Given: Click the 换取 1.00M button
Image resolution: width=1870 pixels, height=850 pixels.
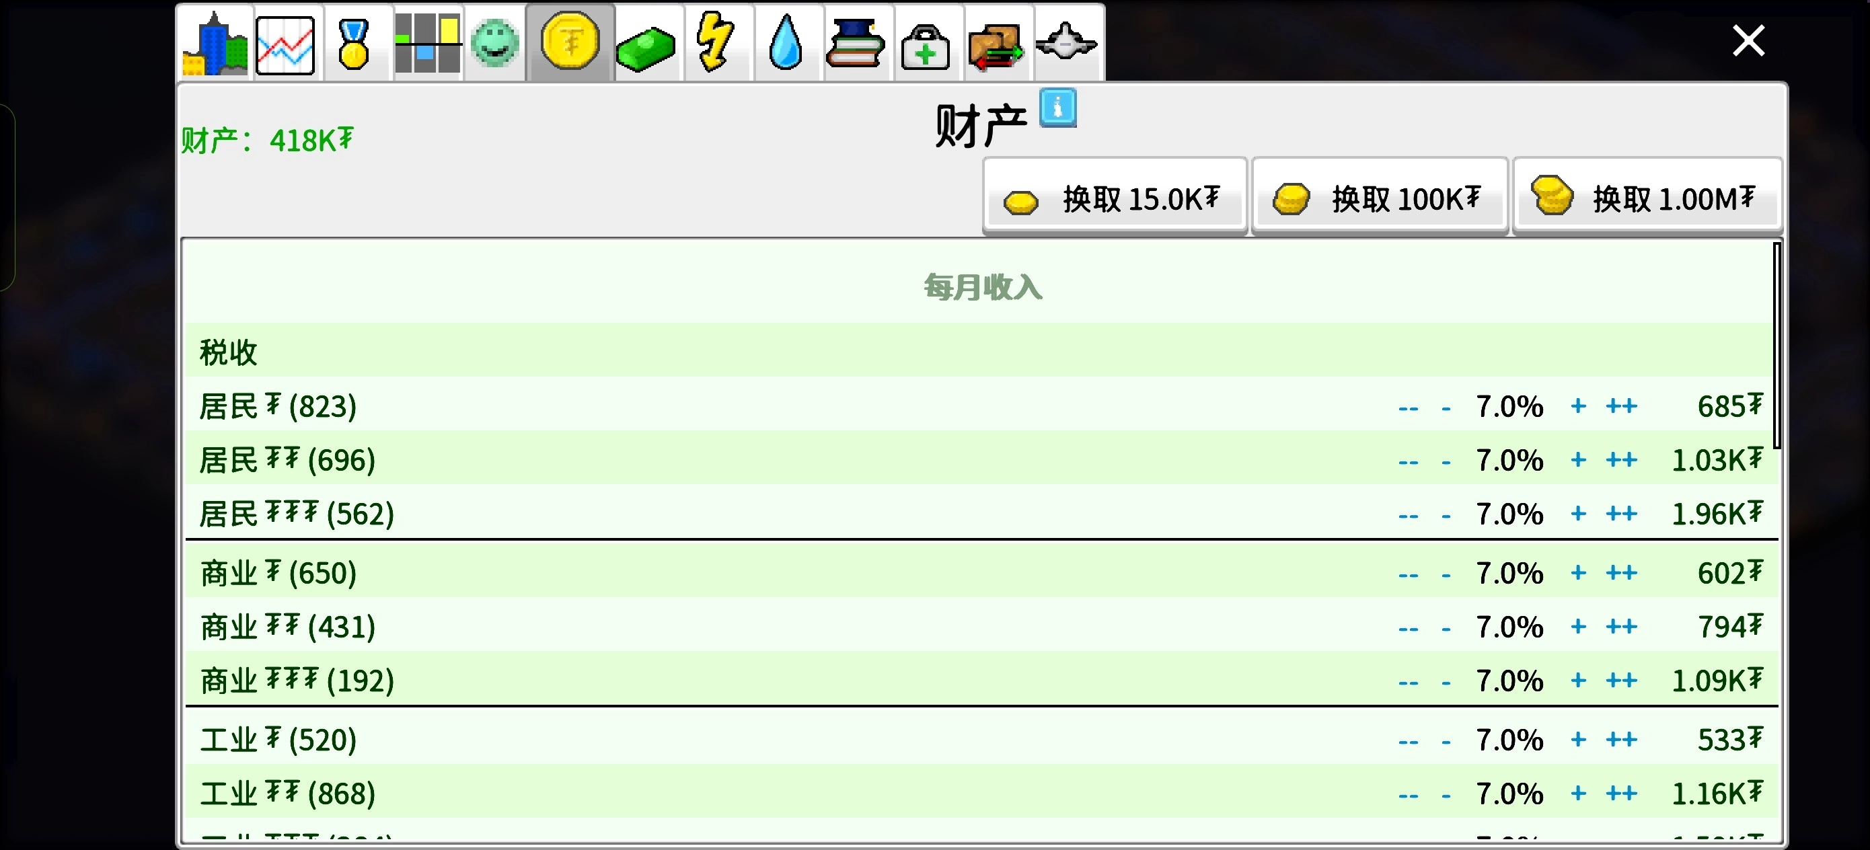Looking at the screenshot, I should [1647, 198].
